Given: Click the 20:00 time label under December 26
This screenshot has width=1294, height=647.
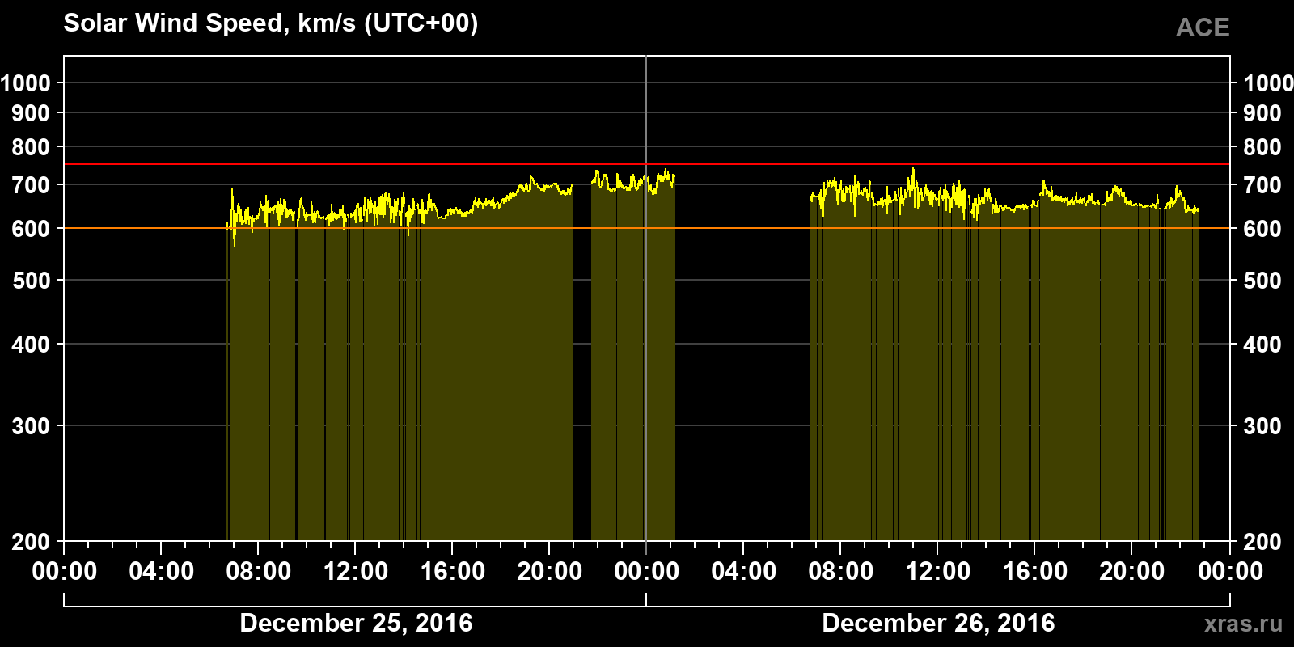Looking at the screenshot, I should [1132, 572].
